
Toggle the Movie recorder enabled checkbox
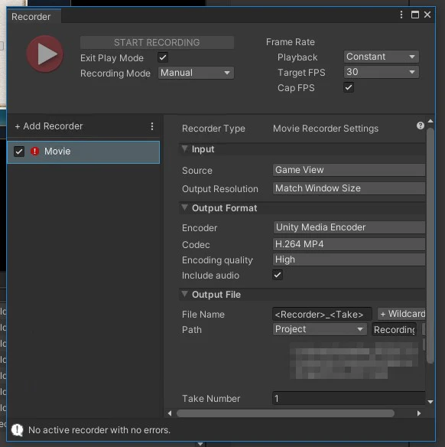19,152
